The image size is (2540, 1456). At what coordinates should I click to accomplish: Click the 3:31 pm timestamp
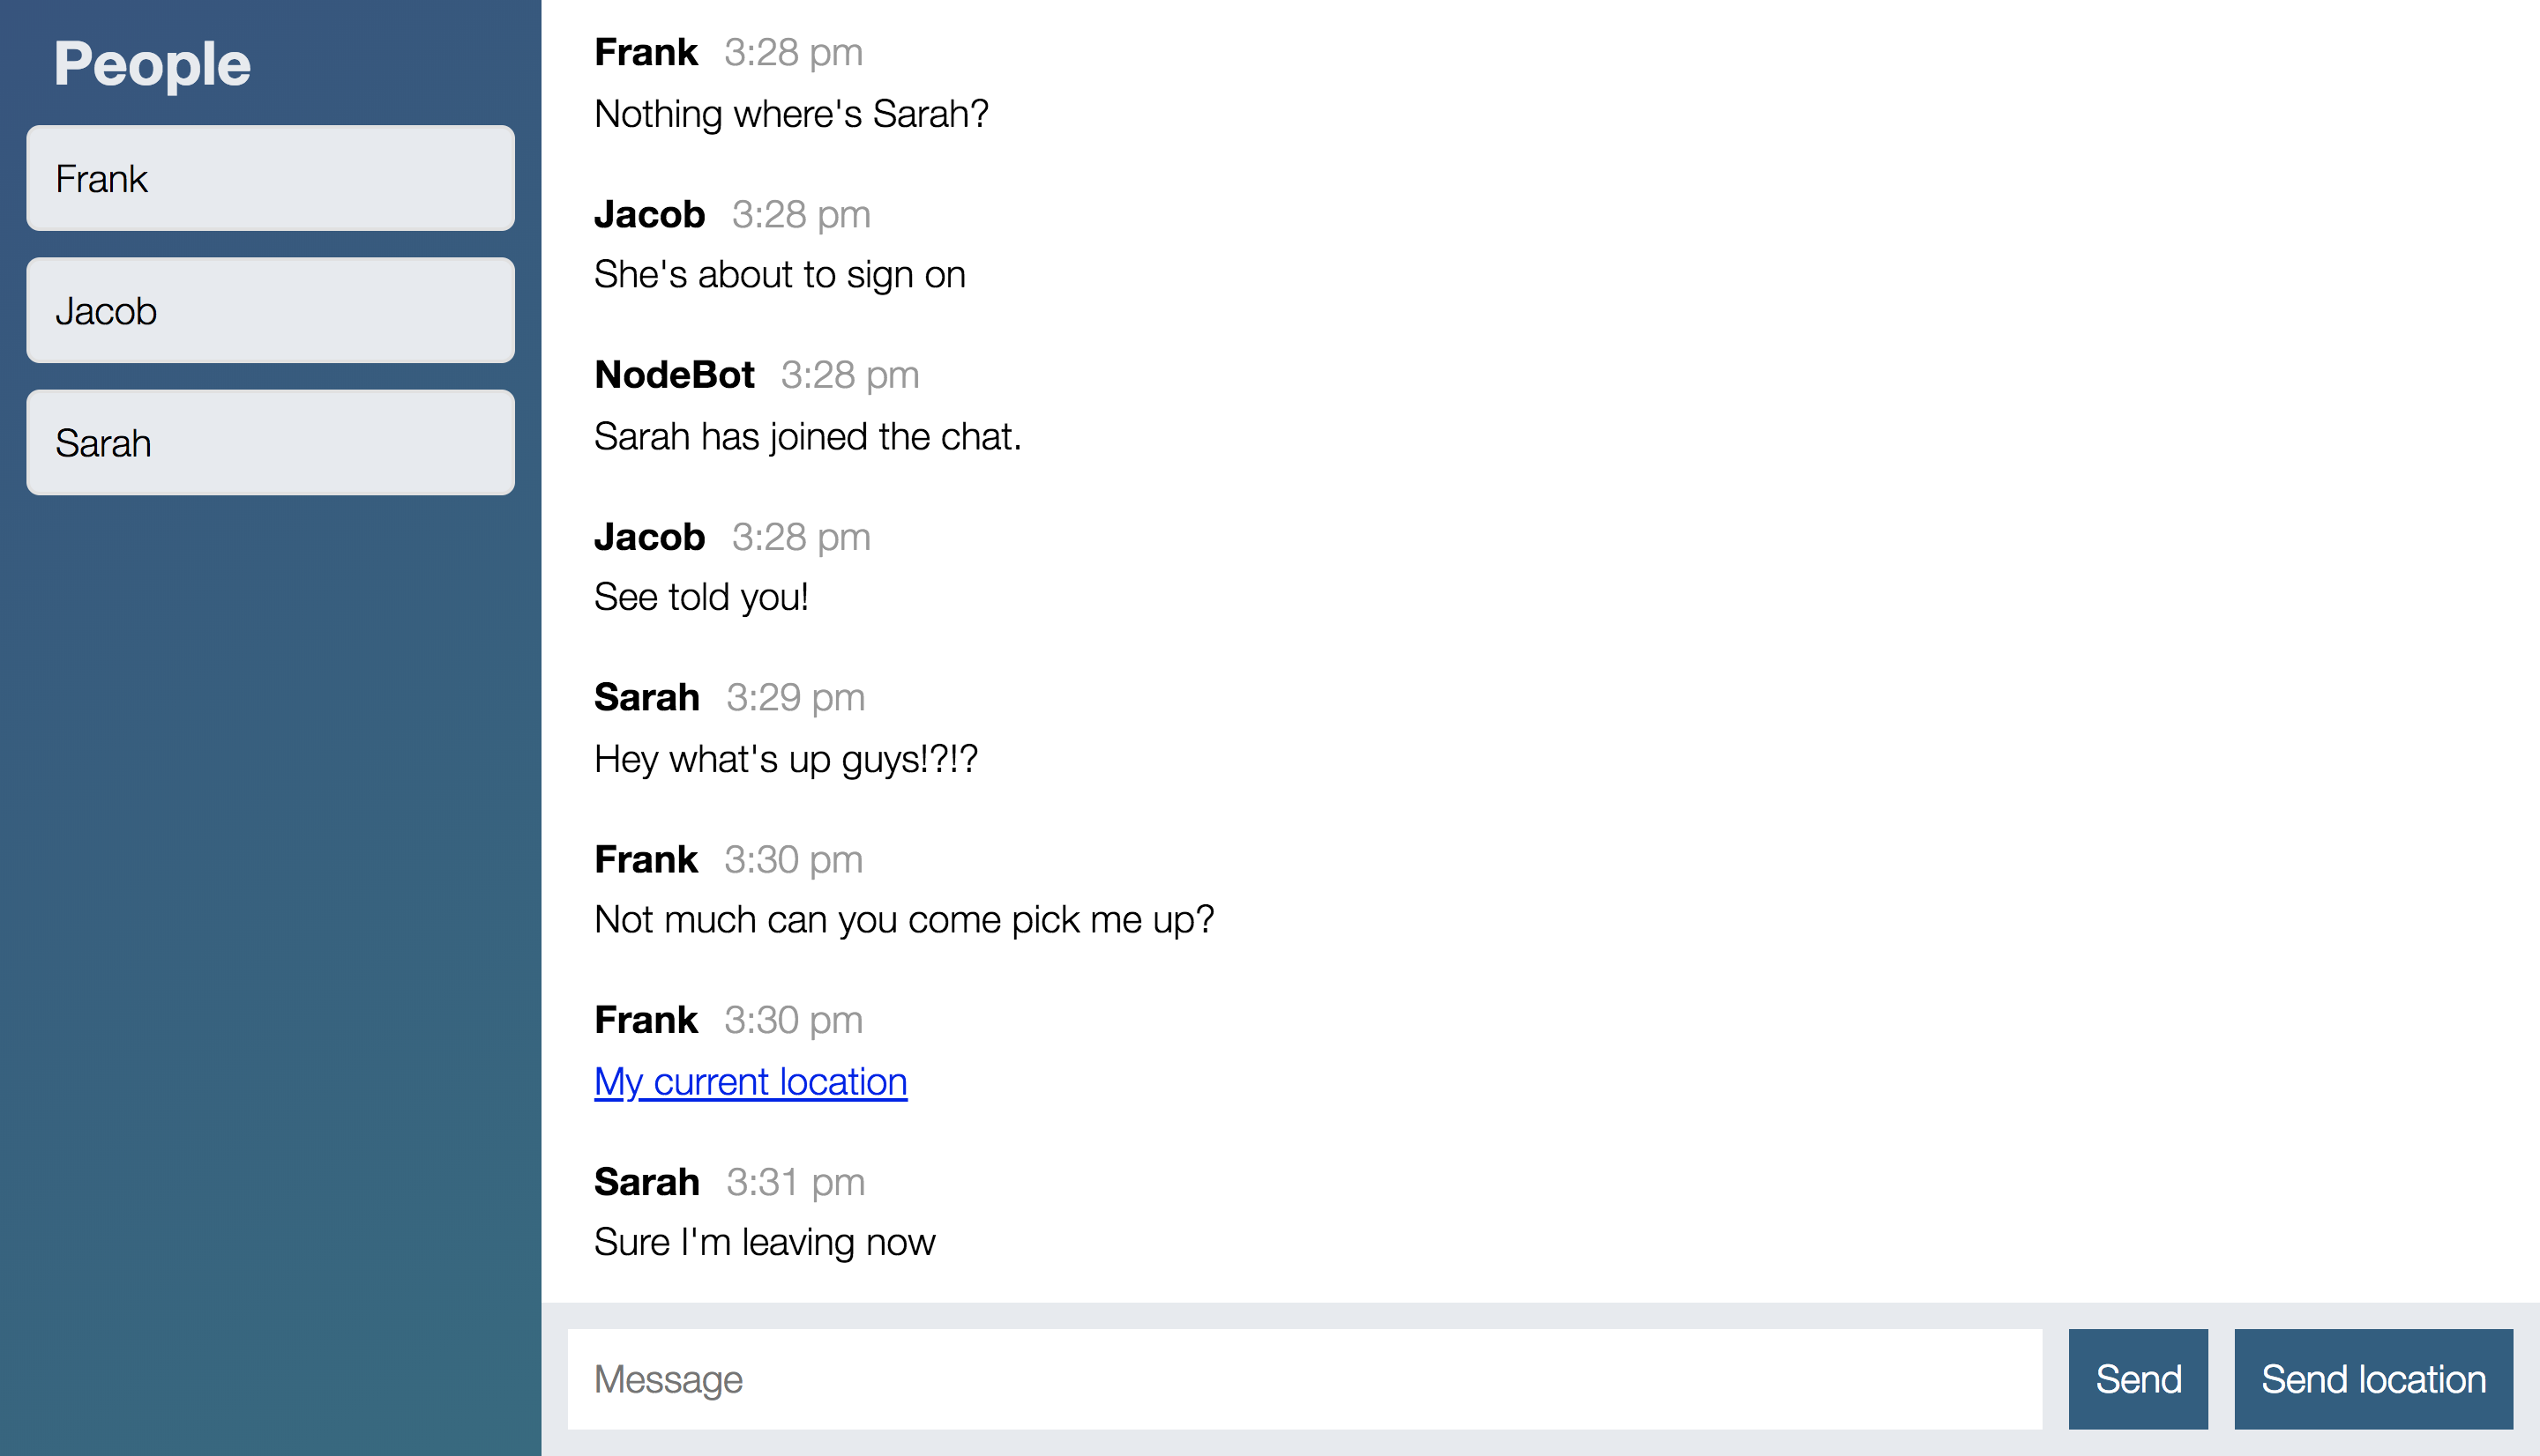tap(796, 1182)
